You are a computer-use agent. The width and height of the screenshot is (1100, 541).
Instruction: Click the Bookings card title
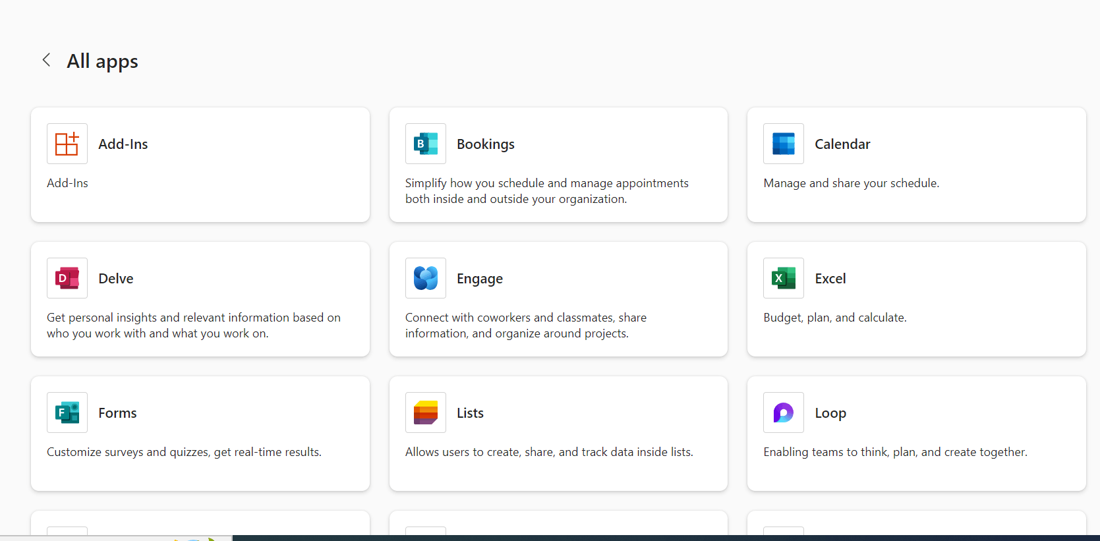pyautogui.click(x=486, y=144)
